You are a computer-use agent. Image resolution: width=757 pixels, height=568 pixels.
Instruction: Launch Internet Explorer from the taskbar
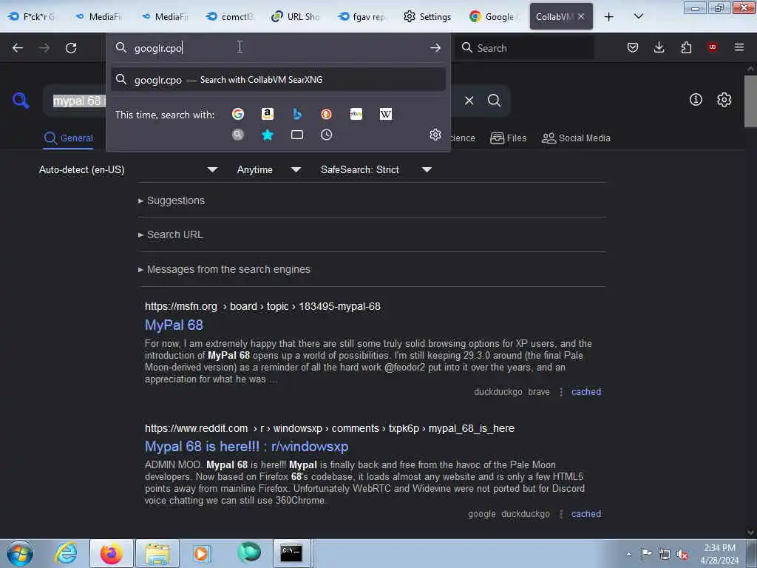pyautogui.click(x=66, y=553)
